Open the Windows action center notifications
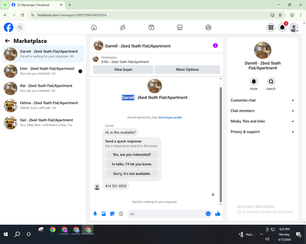306x244 pixels. coord(299,235)
